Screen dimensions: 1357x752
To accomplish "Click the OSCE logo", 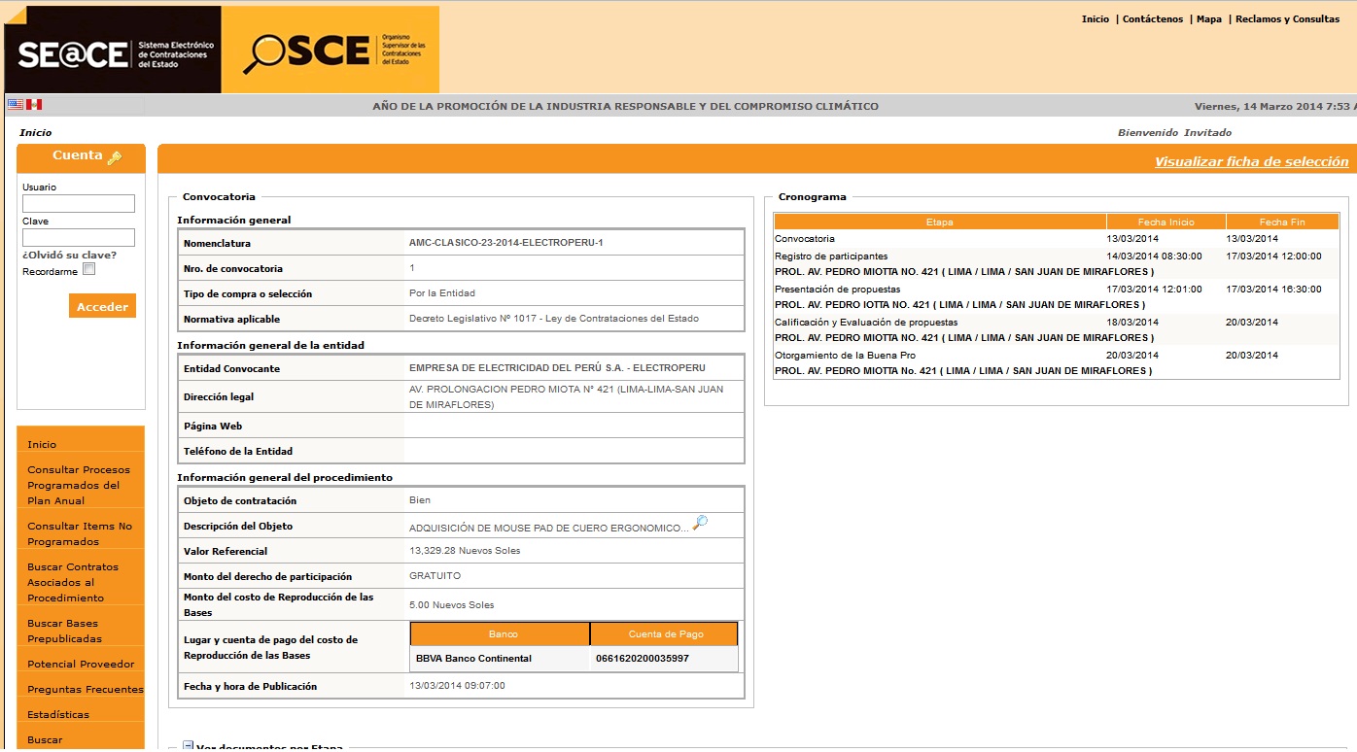I will point(331,51).
